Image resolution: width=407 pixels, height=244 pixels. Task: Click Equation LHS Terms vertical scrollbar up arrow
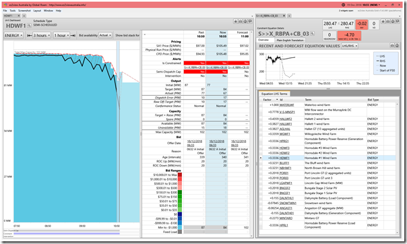(x=397, y=104)
